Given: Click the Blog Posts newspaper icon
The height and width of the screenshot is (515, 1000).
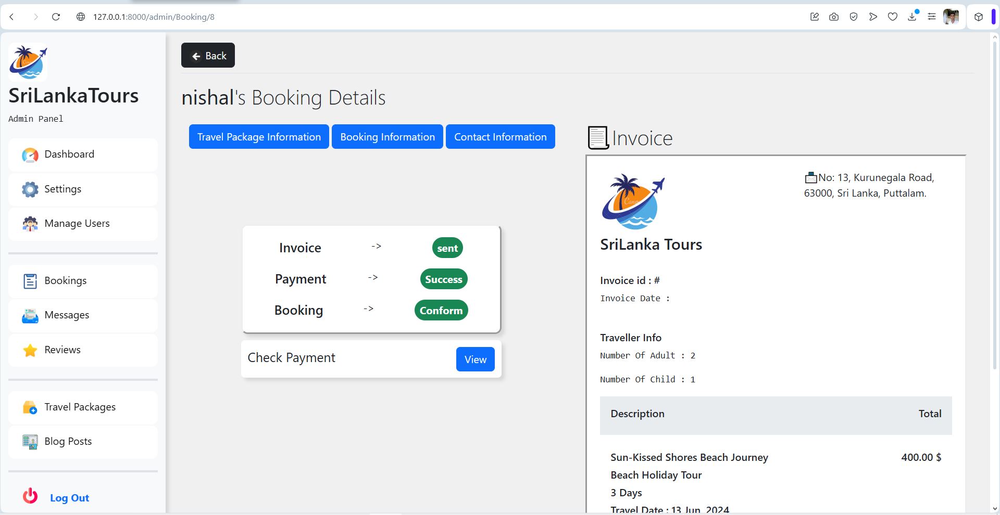Looking at the screenshot, I should point(30,442).
